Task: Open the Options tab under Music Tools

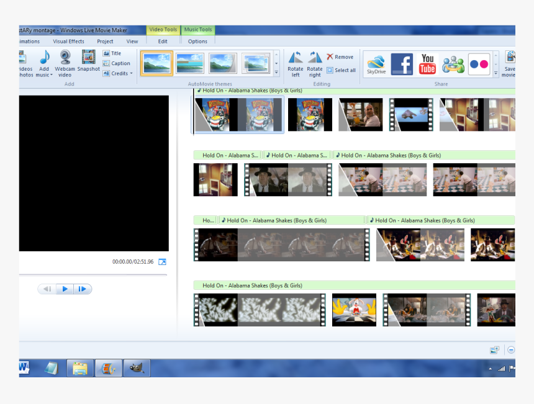Action: point(197,42)
